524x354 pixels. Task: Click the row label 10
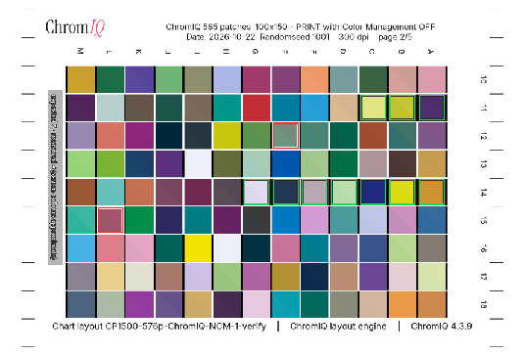(483, 80)
